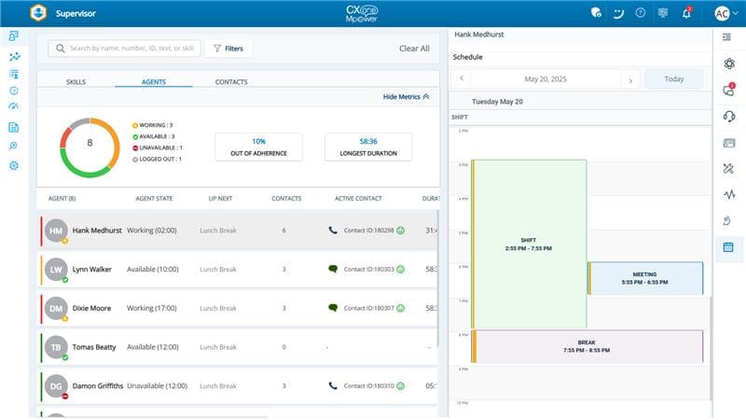Click phone icon for Contact ID:180298
This screenshot has width=746, height=420.
333,230
